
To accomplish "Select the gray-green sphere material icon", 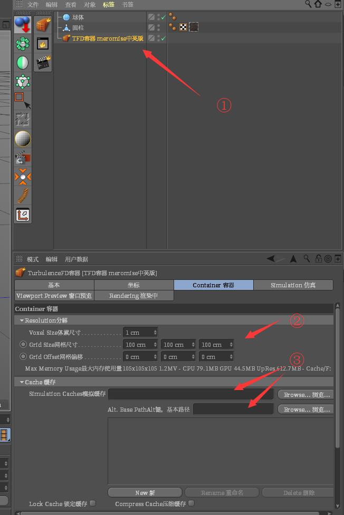I will click(22, 63).
